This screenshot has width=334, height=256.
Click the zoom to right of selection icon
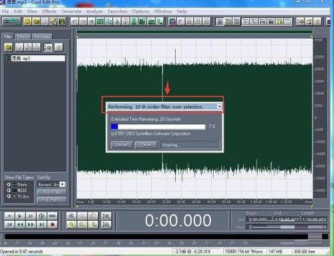coord(94,225)
